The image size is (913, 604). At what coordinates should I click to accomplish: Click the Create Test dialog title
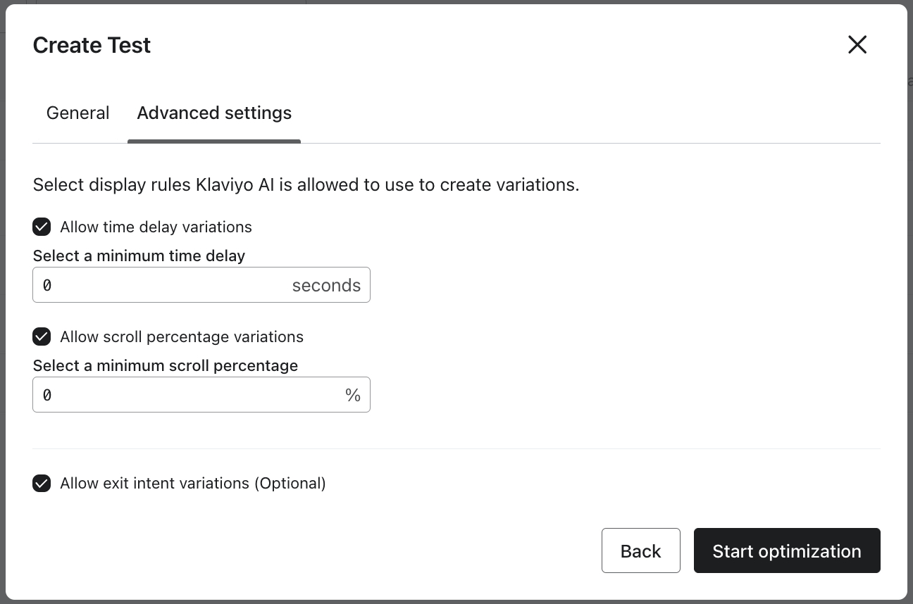click(x=91, y=44)
